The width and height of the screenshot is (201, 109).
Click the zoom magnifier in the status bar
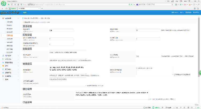coord(196,108)
